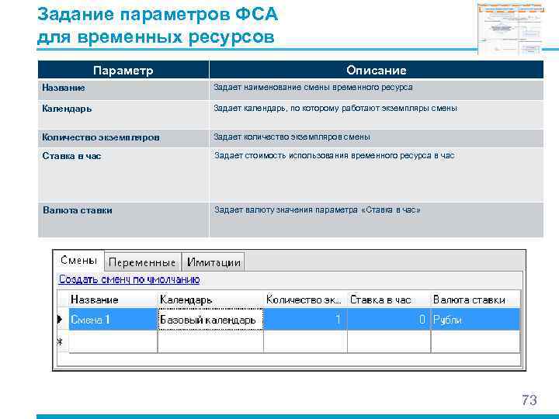
Task: Click the Параметр table header
Action: [123, 70]
